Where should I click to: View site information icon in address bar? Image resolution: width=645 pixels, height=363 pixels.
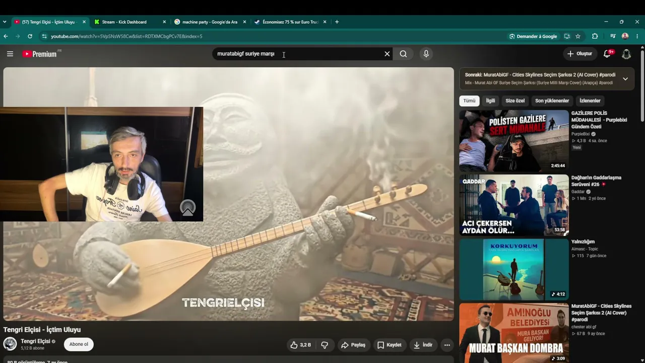pos(44,36)
